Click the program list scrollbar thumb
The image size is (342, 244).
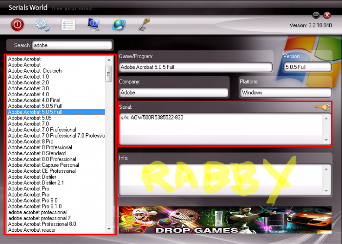pos(108,74)
